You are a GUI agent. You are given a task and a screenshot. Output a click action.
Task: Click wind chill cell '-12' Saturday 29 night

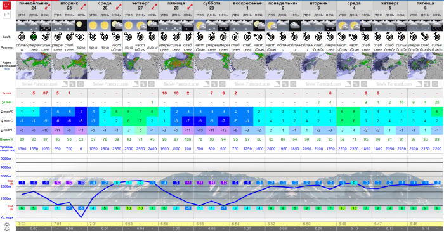click(x=223, y=130)
